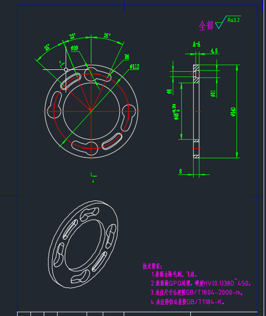Click the section cut marker below front view
266x316 pixels.
coord(93,177)
